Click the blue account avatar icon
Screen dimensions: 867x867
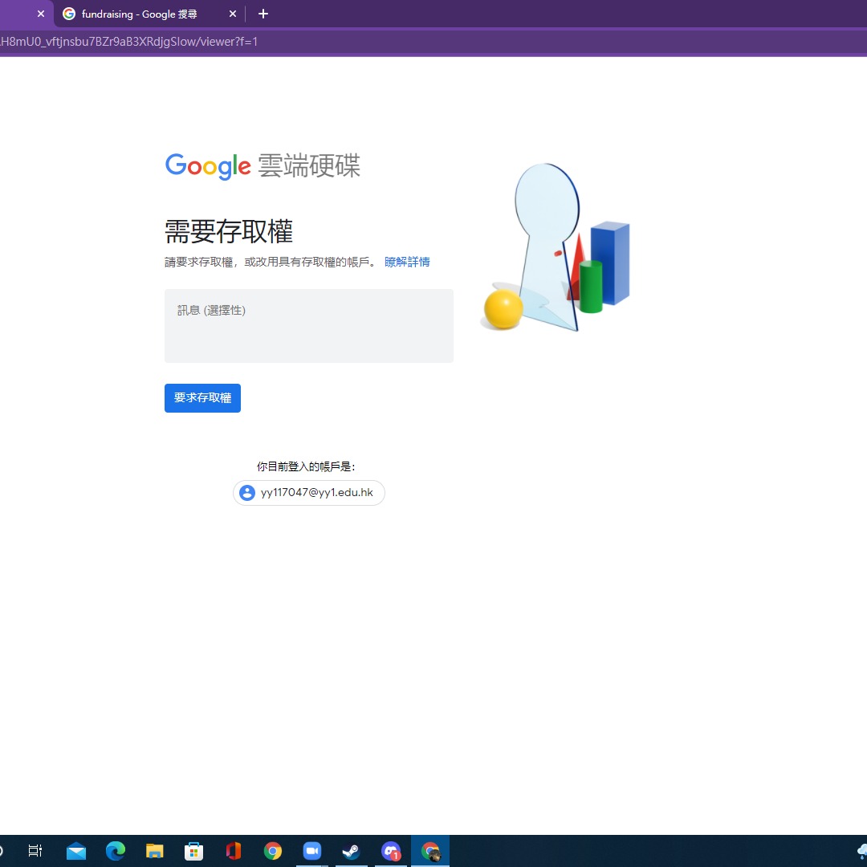(x=247, y=493)
